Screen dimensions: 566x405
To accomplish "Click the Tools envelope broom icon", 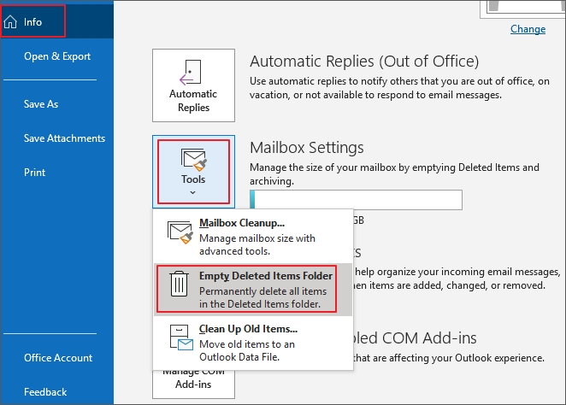I will point(193,160).
